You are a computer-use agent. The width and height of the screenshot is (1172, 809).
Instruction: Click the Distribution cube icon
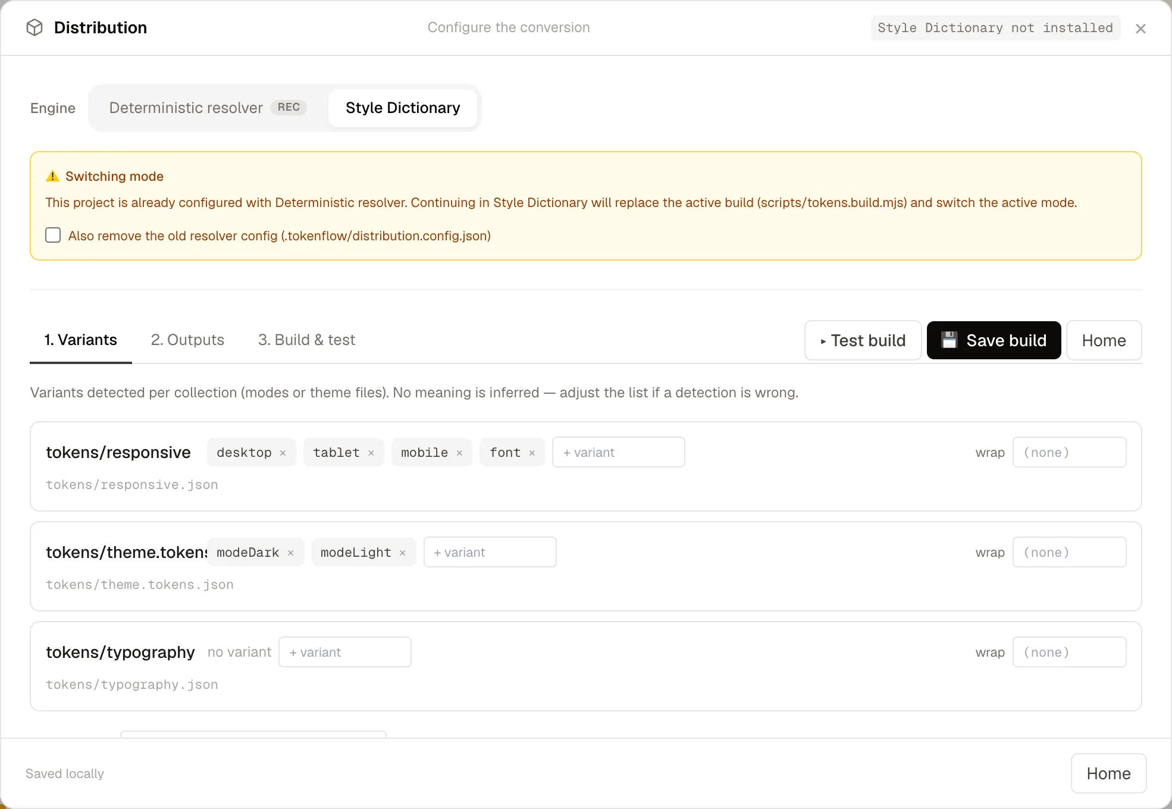[35, 27]
